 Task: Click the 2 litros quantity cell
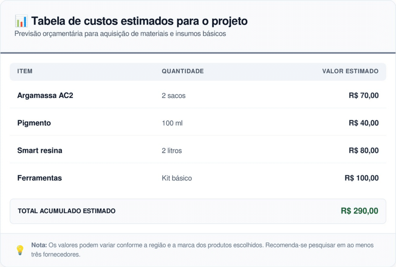172,151
